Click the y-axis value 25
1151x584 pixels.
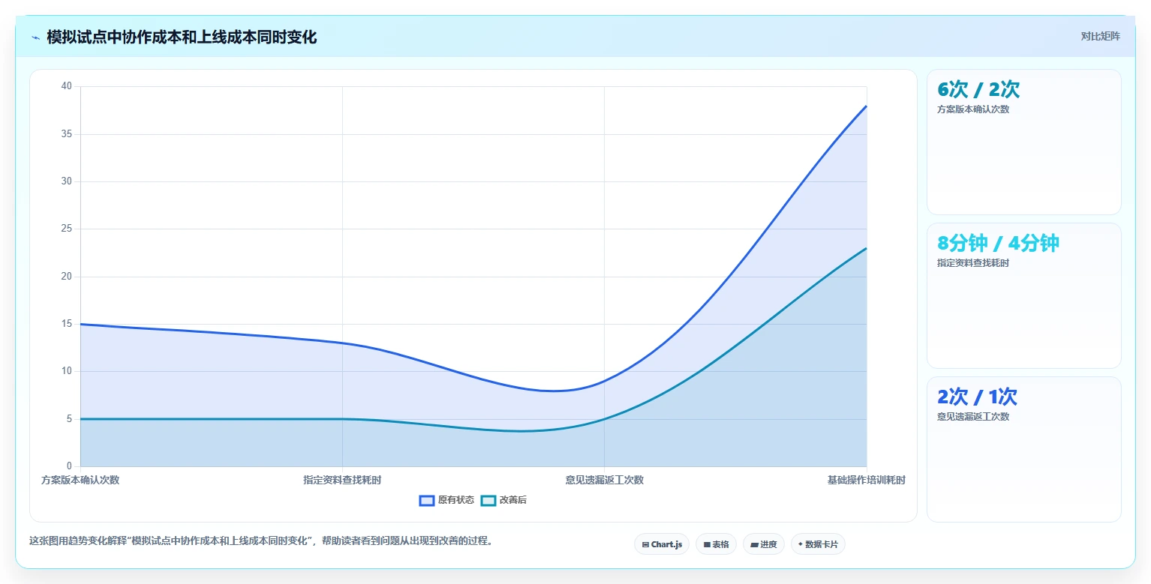point(66,229)
